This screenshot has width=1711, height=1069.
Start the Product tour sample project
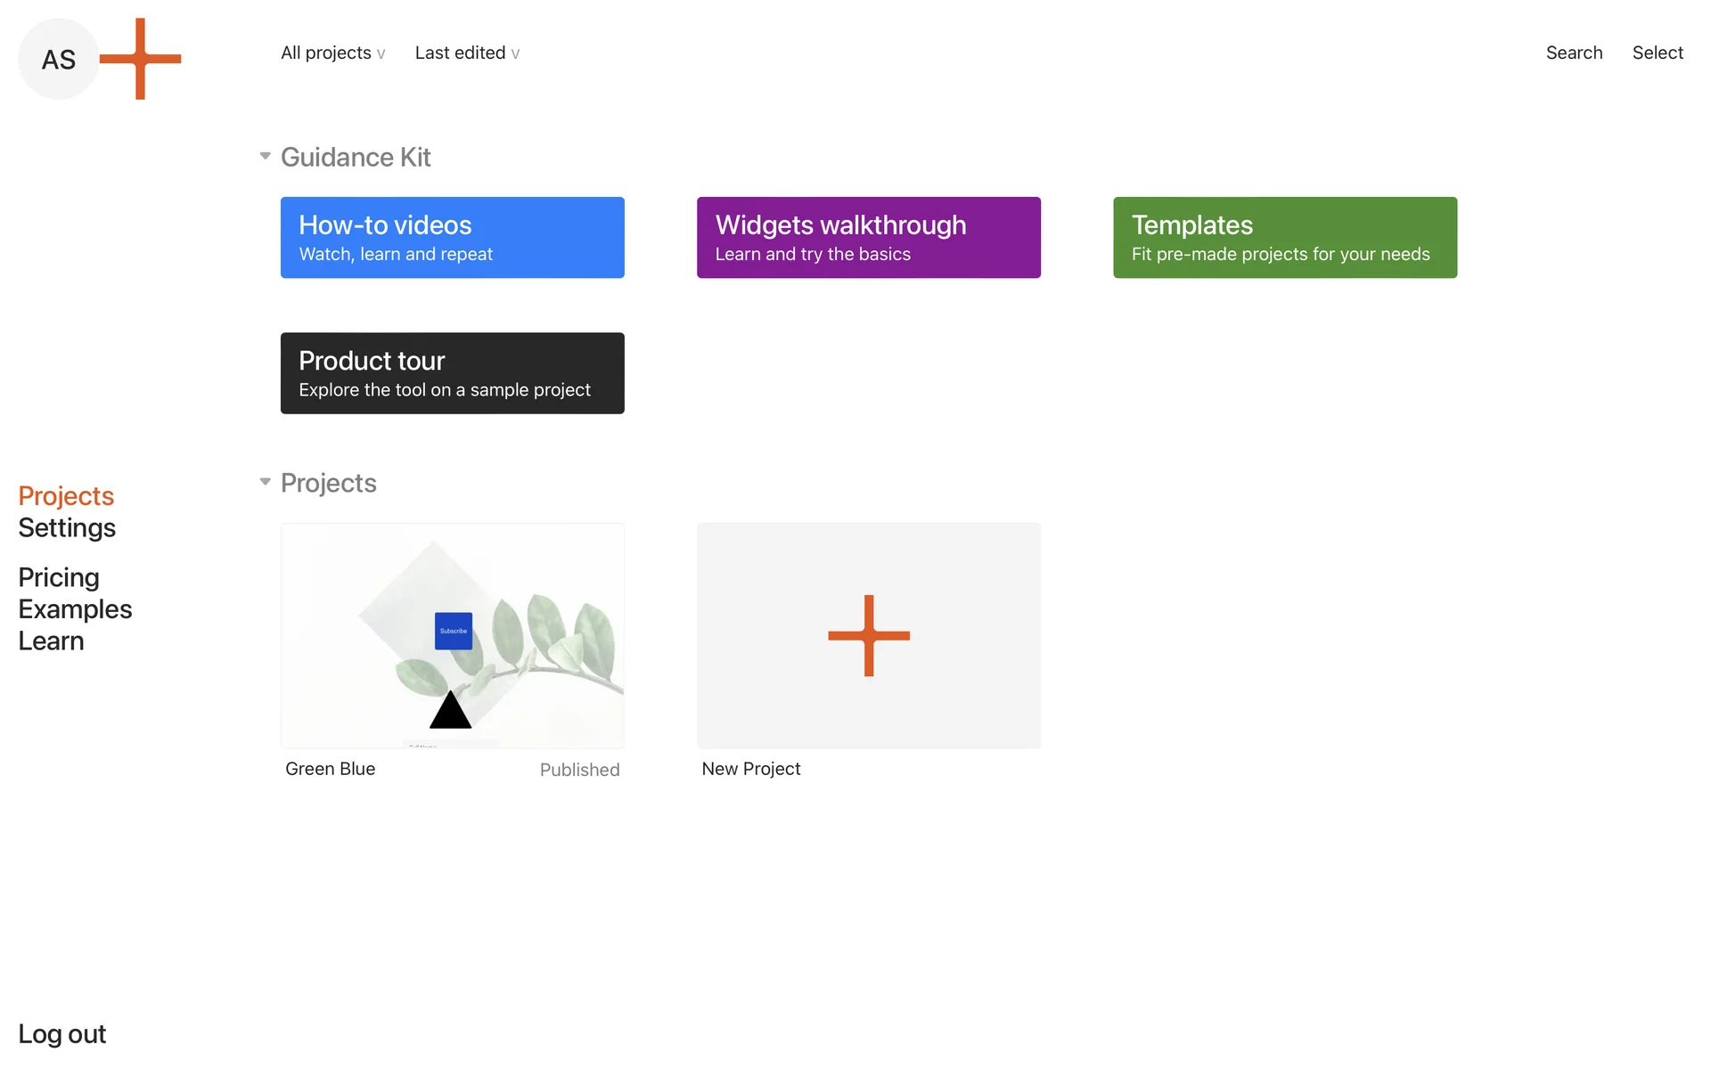coord(452,372)
